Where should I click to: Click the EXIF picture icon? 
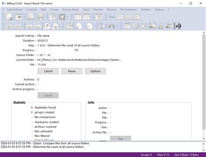[169, 26]
